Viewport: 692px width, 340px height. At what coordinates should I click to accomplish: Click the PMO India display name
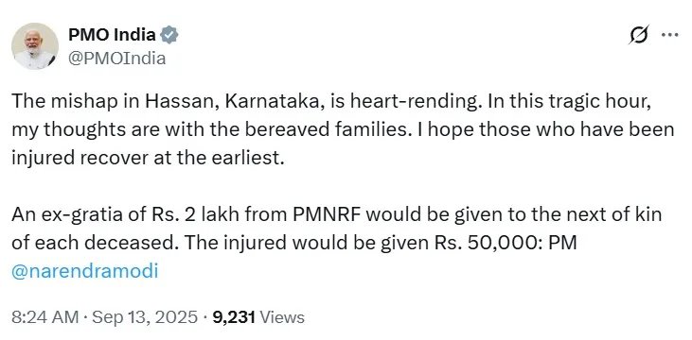pyautogui.click(x=112, y=34)
